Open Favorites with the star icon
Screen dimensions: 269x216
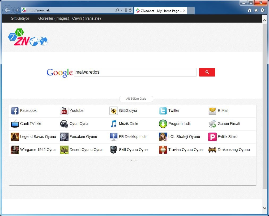256,10
